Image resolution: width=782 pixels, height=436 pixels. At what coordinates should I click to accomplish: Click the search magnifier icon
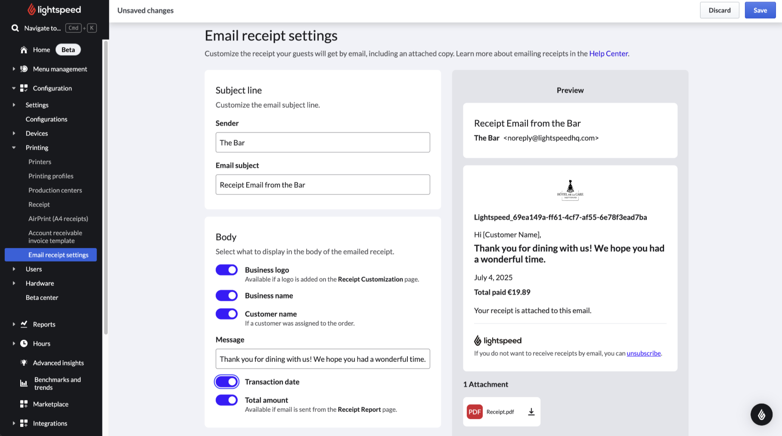[15, 28]
